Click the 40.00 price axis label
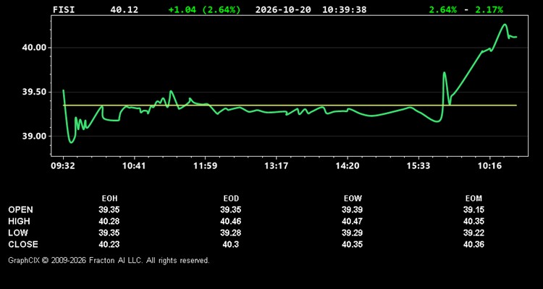Image resolution: width=543 pixels, height=289 pixels. (34, 48)
